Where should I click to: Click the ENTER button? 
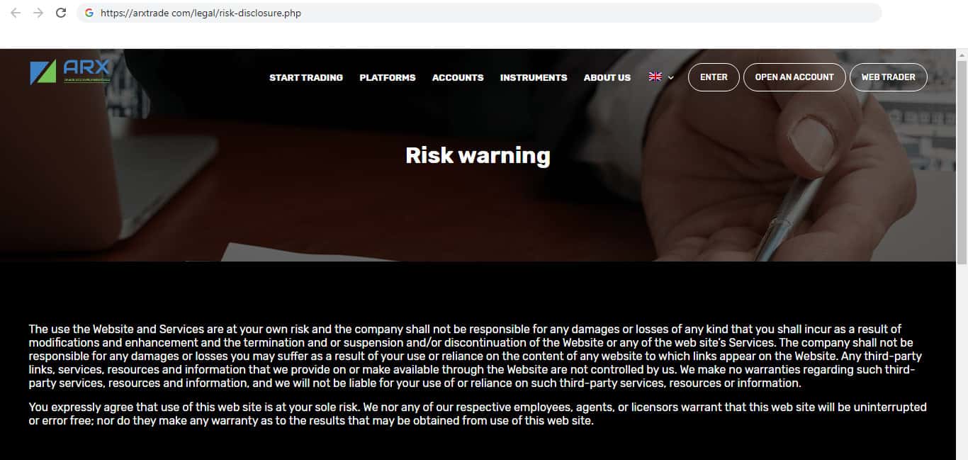pyautogui.click(x=714, y=77)
